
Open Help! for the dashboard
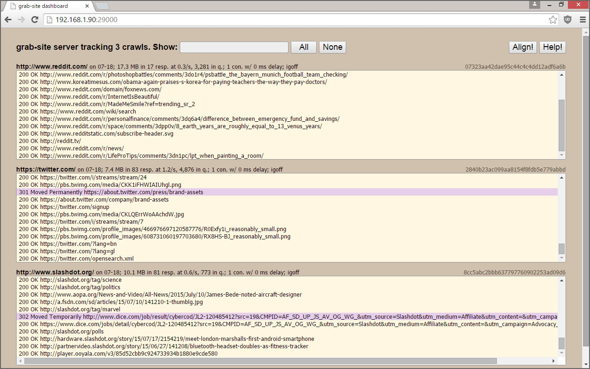[x=552, y=47]
